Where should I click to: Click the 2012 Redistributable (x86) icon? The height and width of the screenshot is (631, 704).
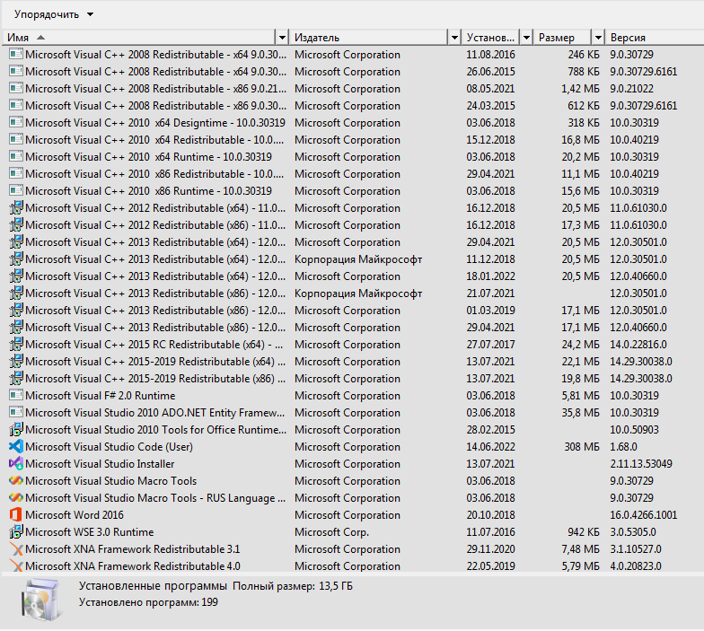coord(16,224)
